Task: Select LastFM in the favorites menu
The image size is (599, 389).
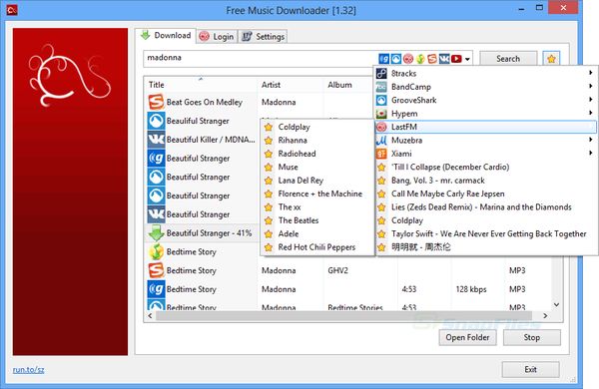Action: point(485,127)
